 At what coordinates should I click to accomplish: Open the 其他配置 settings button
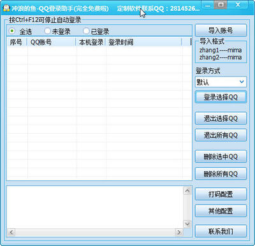(x=221, y=211)
